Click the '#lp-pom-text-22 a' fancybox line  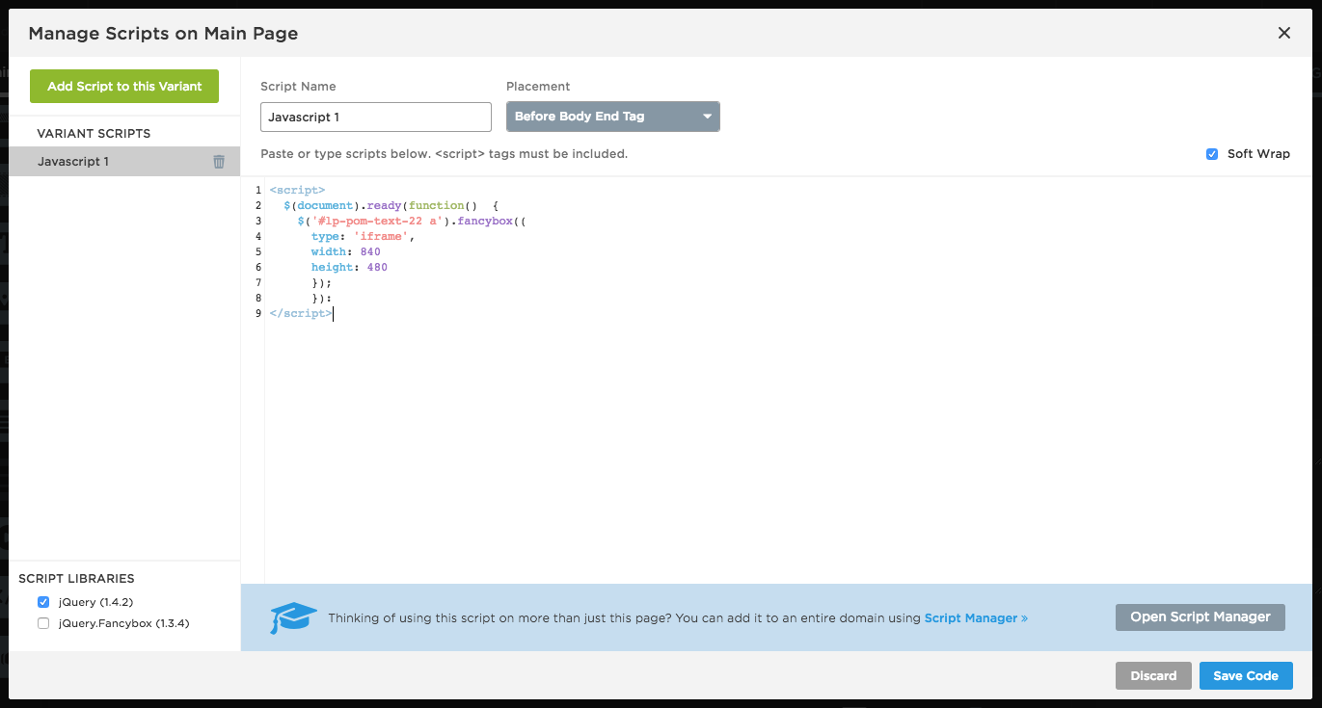tap(412, 222)
